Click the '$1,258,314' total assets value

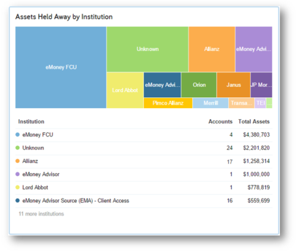point(257,161)
